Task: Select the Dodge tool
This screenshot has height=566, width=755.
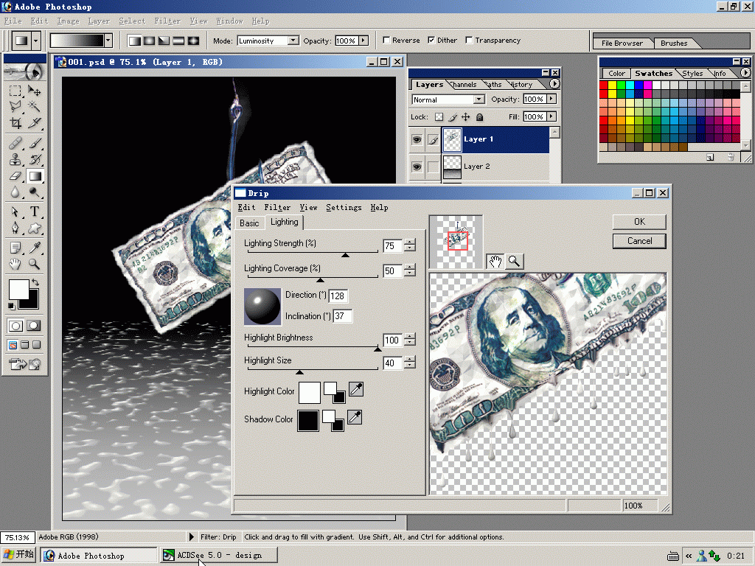Action: (34, 192)
